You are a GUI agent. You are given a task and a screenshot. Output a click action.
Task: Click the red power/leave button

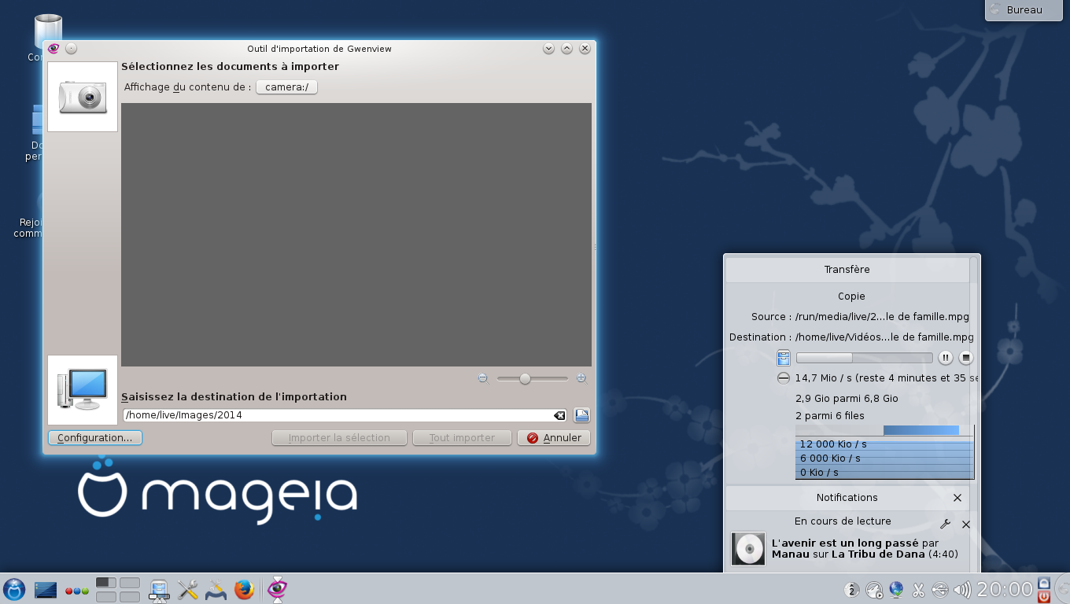click(x=1044, y=596)
